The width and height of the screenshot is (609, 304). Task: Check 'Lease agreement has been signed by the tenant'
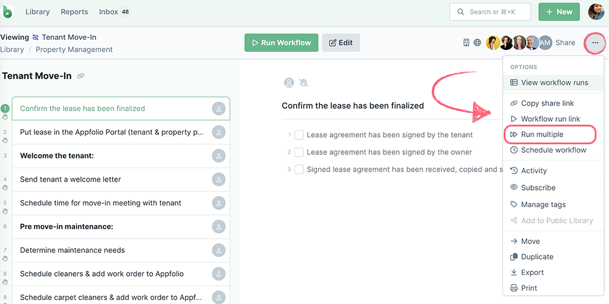pyautogui.click(x=299, y=135)
